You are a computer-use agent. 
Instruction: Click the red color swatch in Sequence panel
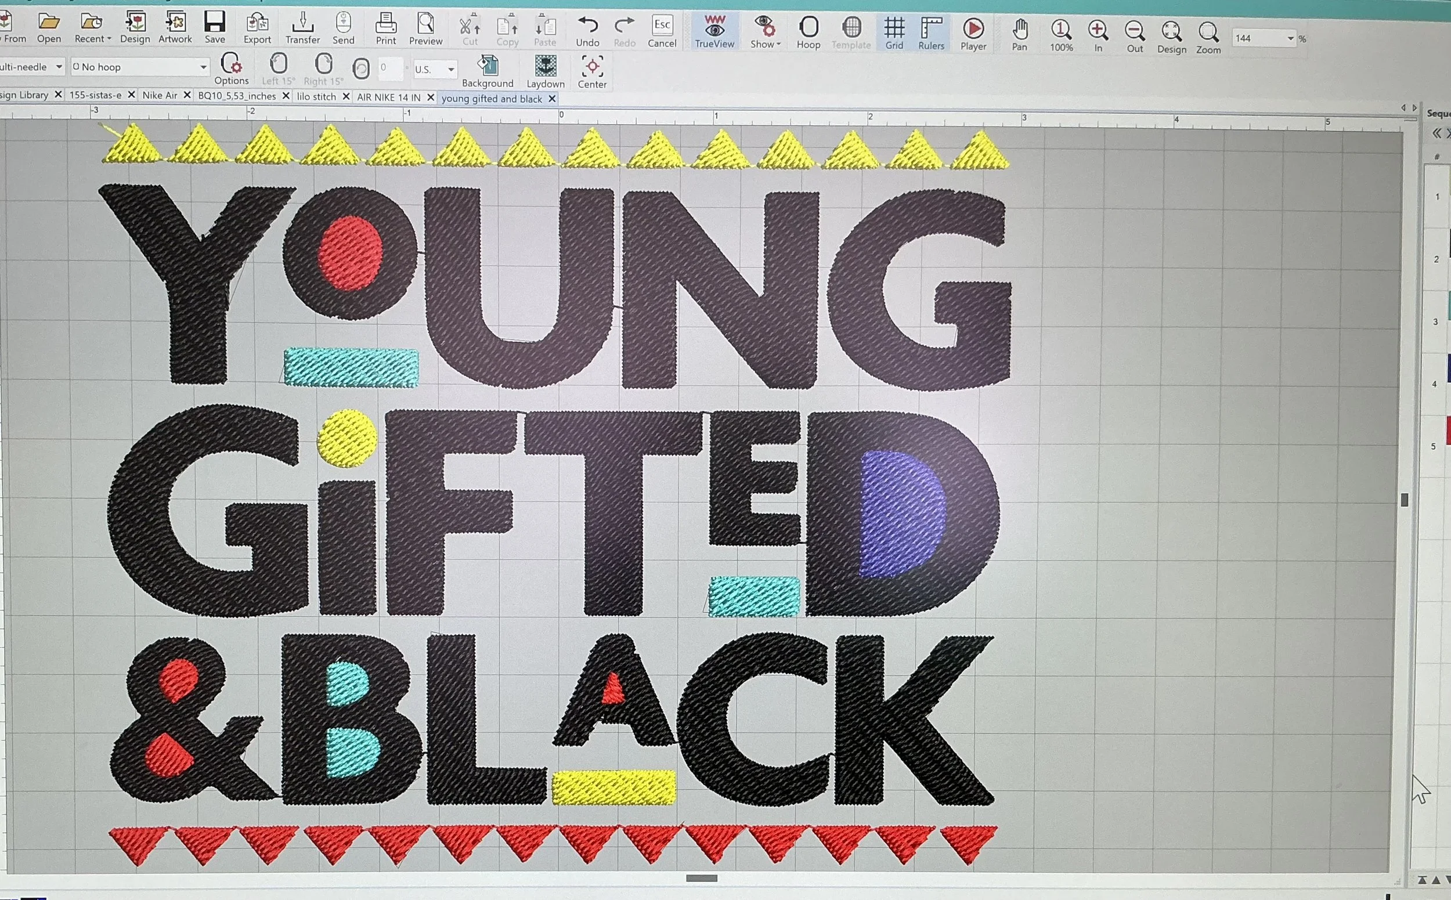coord(1448,431)
